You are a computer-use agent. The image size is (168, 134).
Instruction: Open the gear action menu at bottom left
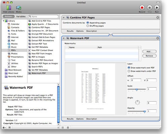pyautogui.click(x=4, y=128)
